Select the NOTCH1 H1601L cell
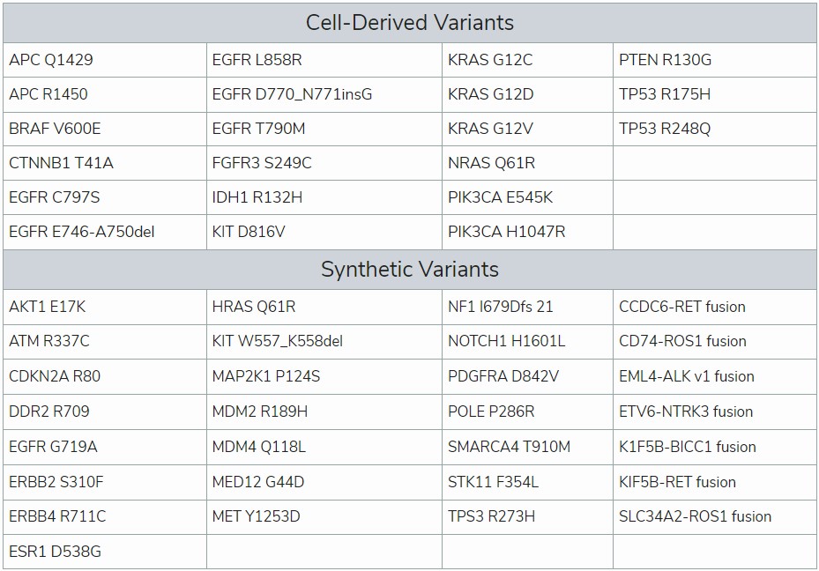This screenshot has width=819, height=571. (527, 341)
